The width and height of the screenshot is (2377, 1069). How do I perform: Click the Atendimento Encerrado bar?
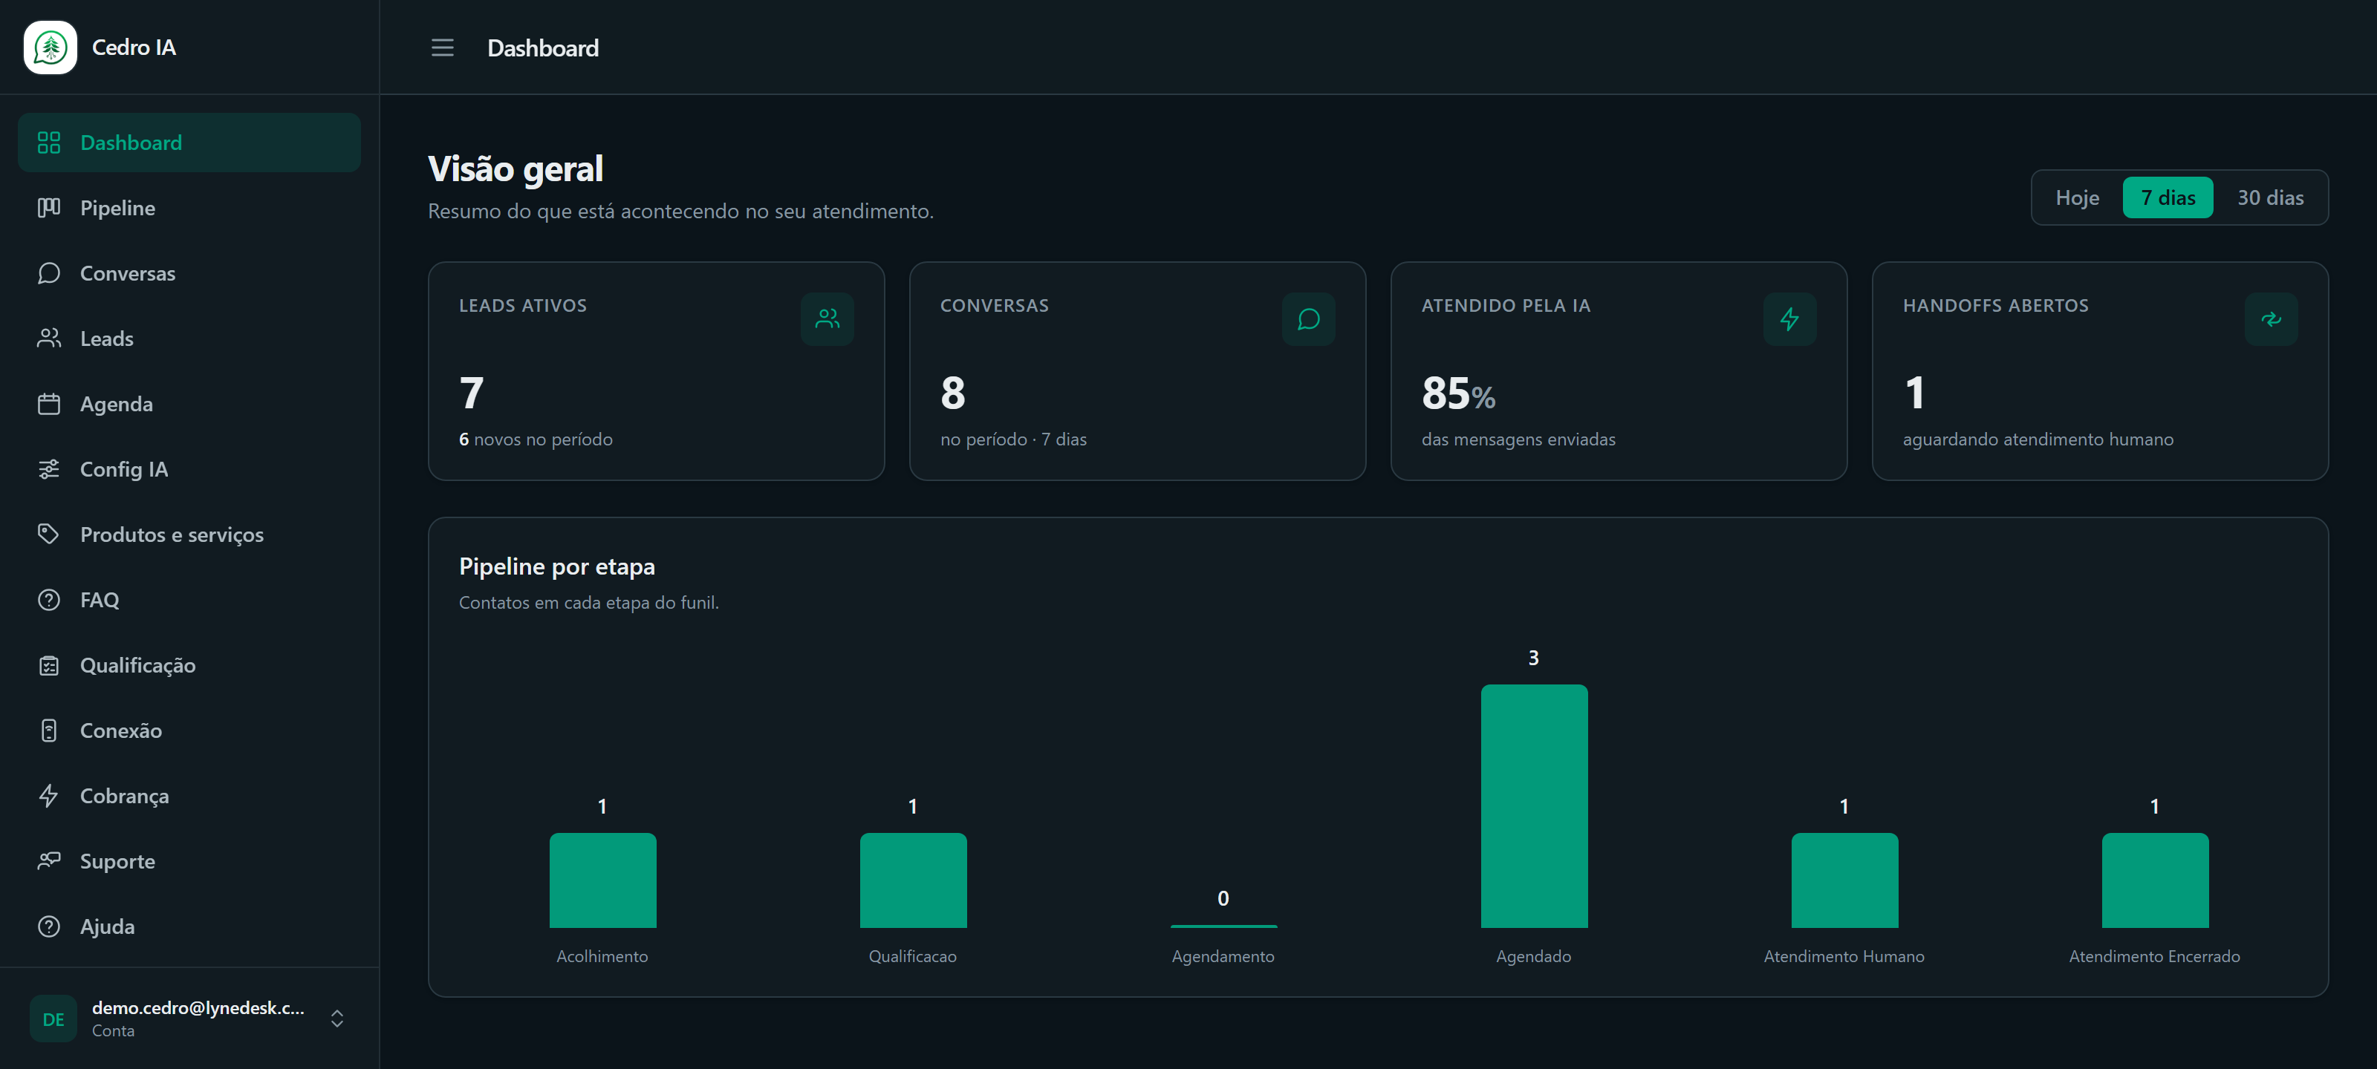pos(2155,880)
